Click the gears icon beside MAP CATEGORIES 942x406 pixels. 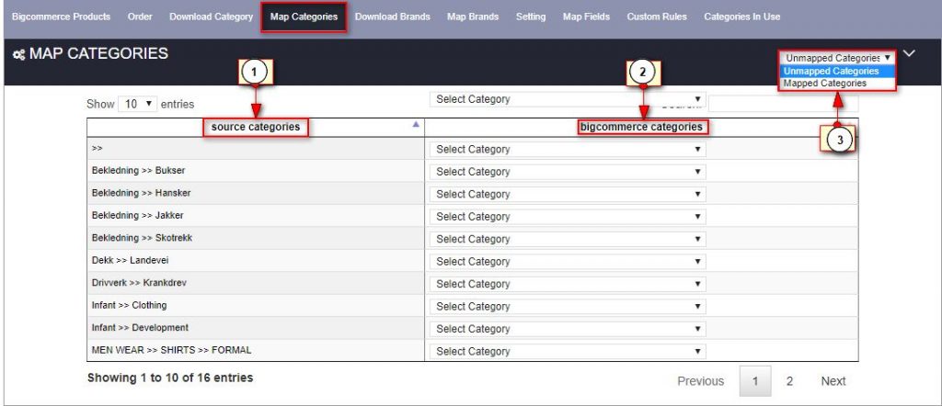[19, 54]
